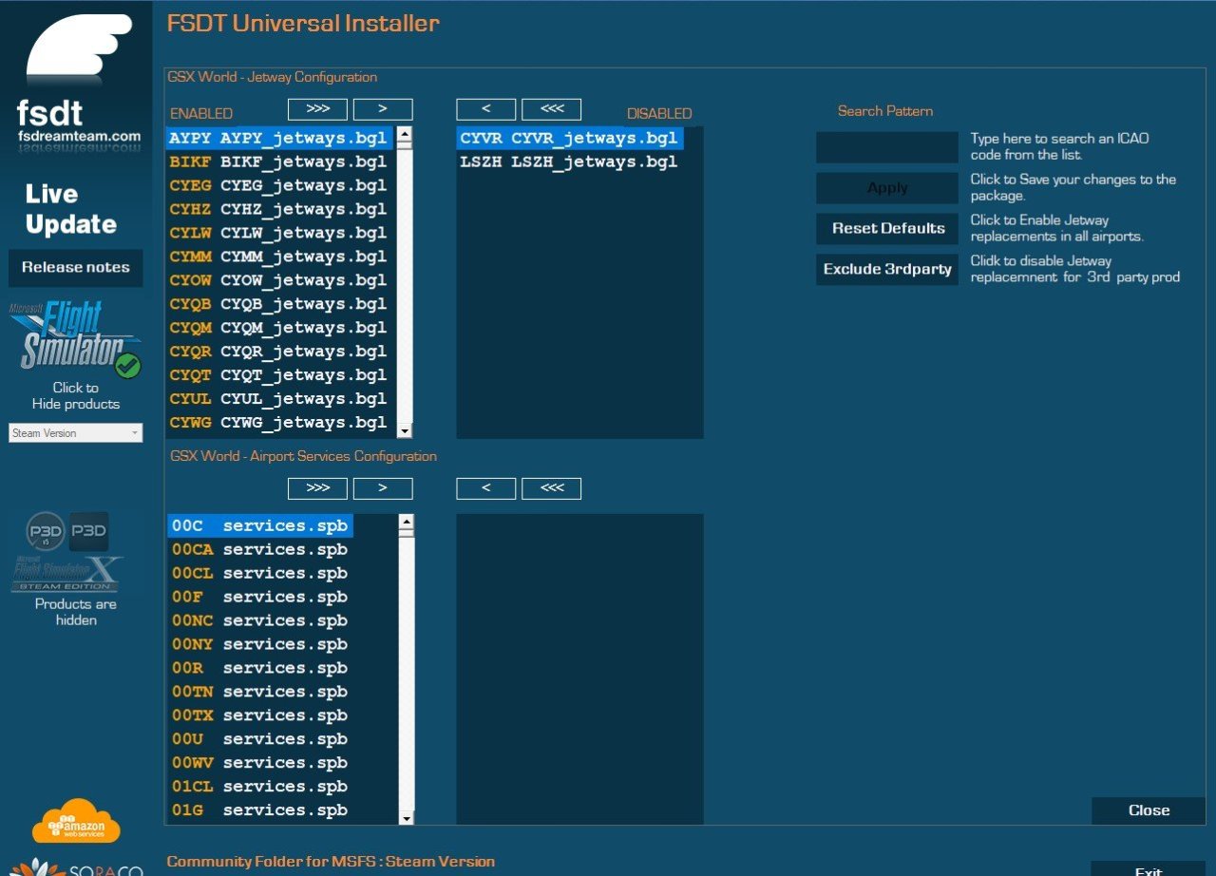
Task: Click up arrow of services list scrollbar
Action: (x=407, y=522)
